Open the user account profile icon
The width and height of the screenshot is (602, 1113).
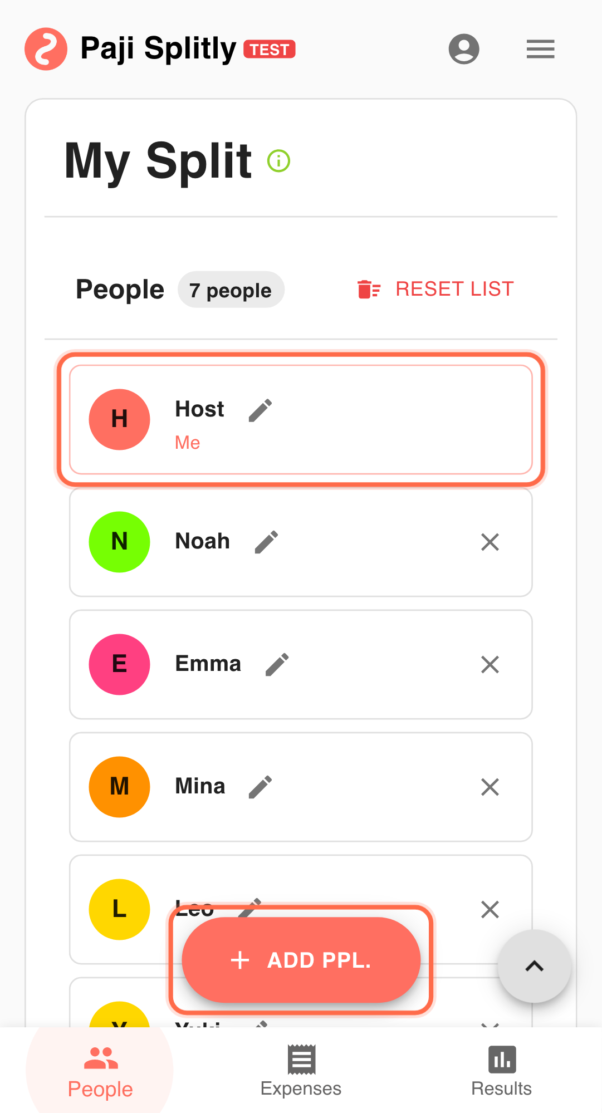click(x=464, y=49)
